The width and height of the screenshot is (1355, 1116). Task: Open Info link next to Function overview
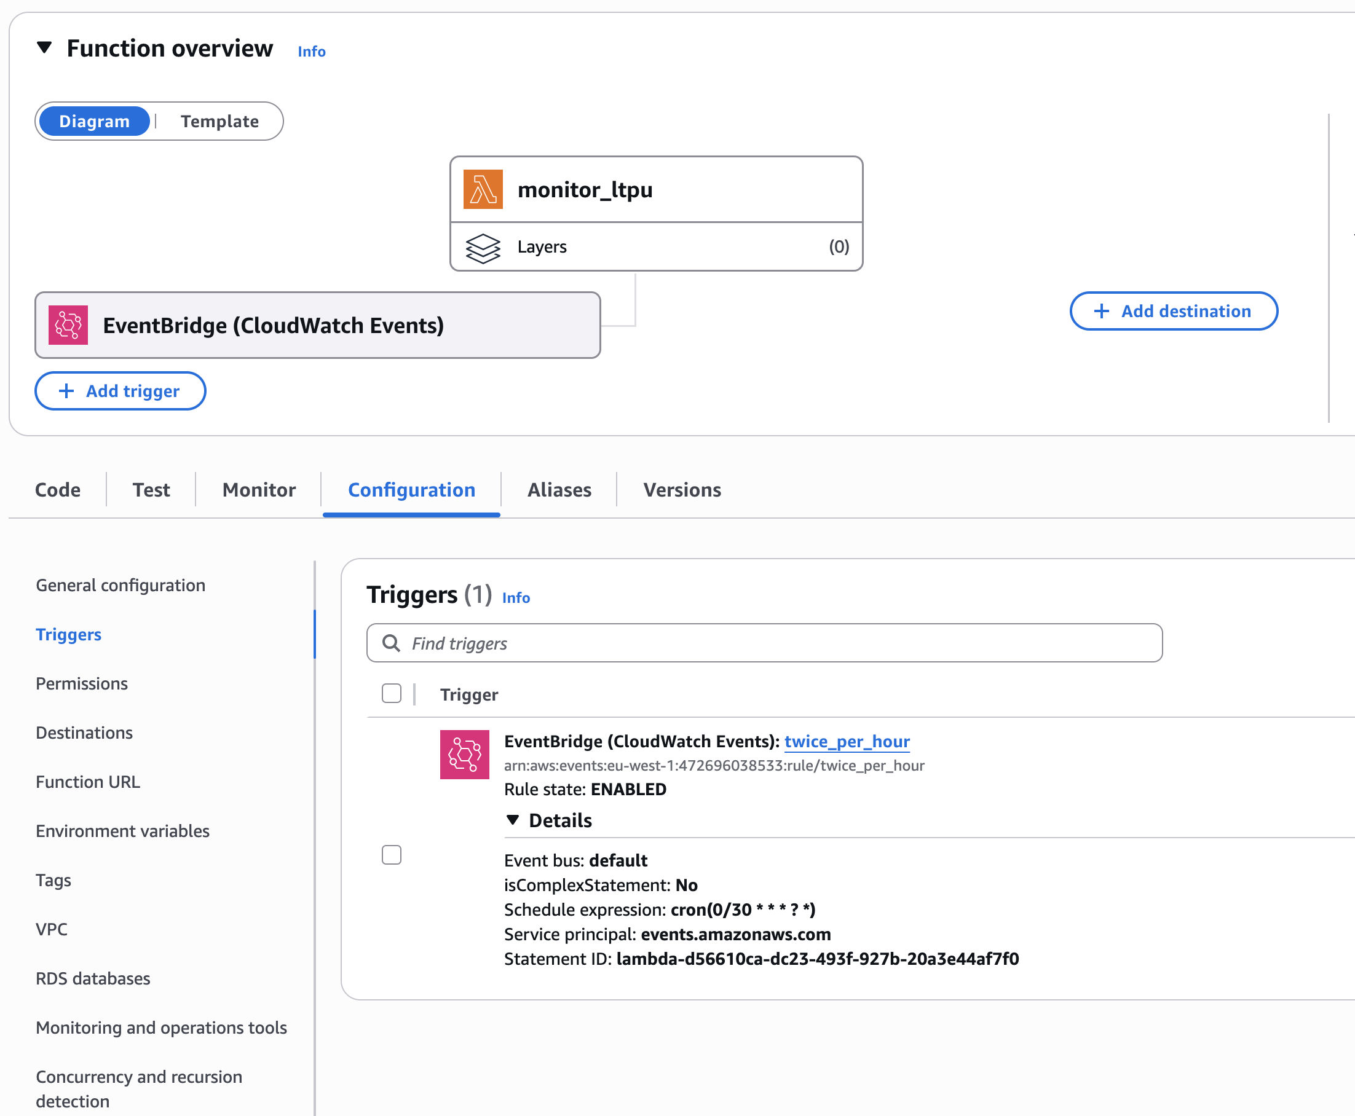pyautogui.click(x=312, y=52)
